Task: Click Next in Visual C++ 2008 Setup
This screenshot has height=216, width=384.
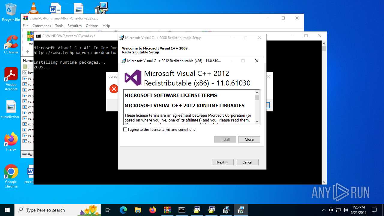Action: point(223,162)
